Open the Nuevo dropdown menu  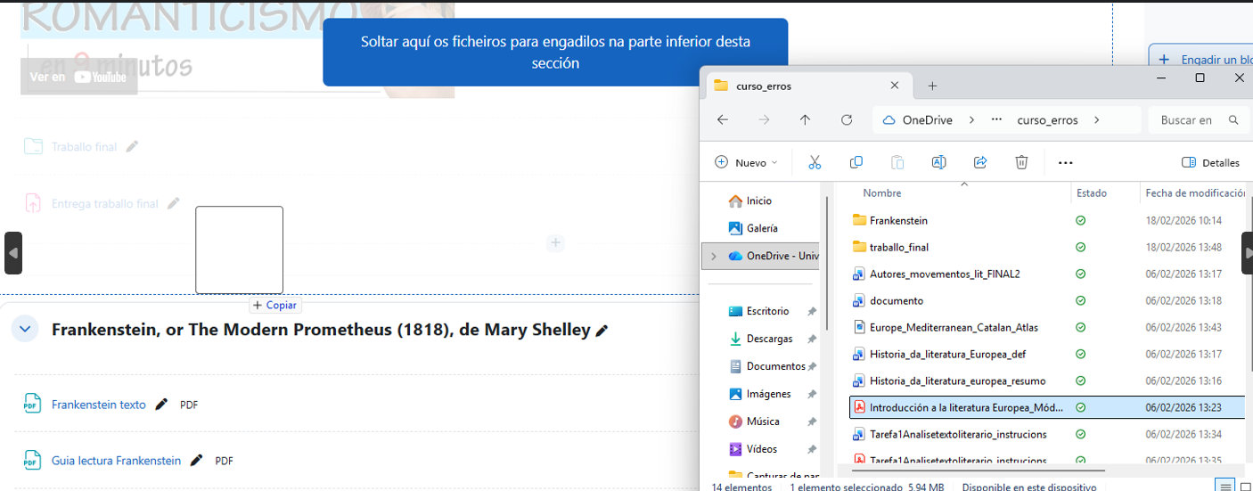click(x=747, y=162)
